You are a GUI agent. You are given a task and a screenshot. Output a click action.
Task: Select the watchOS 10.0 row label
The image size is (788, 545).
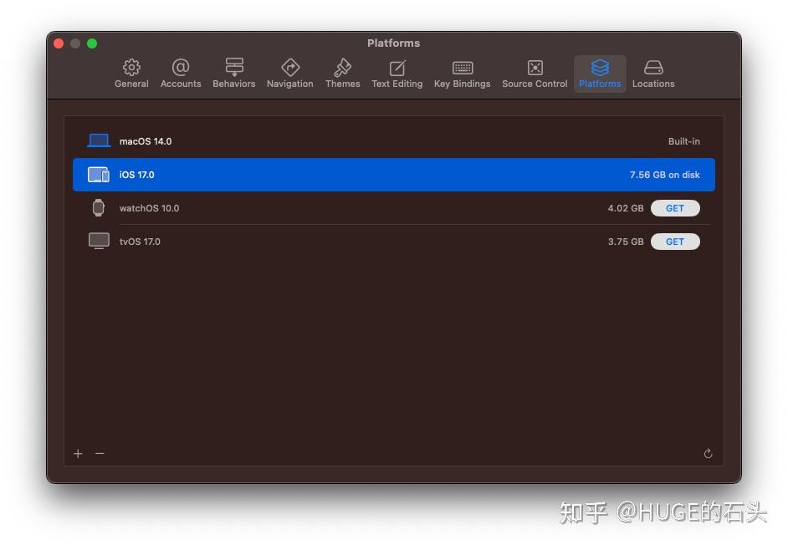(149, 208)
